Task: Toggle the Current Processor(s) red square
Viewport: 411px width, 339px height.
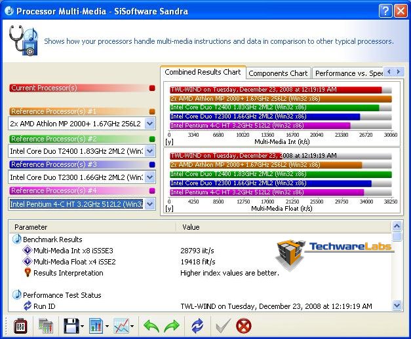Action: coord(152,88)
